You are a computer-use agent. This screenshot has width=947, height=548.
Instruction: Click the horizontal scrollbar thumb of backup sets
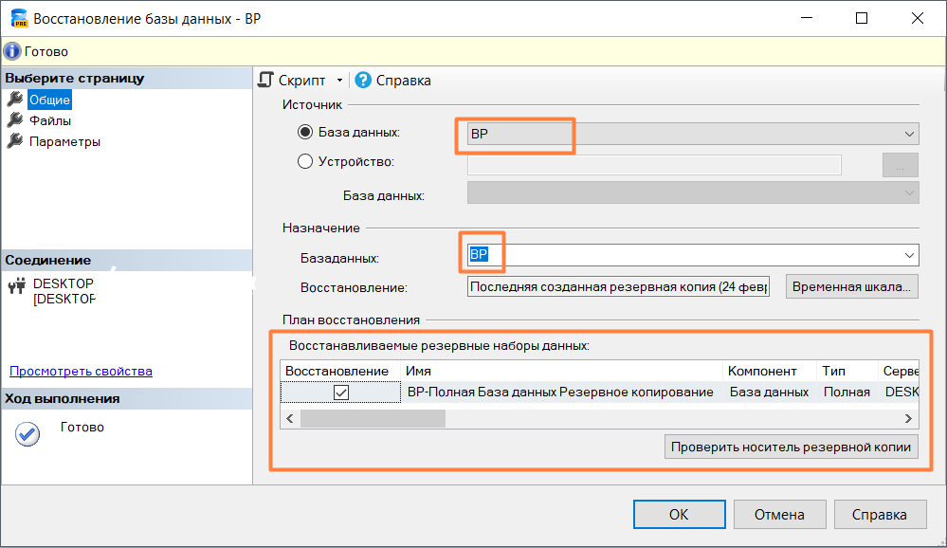coord(373,419)
